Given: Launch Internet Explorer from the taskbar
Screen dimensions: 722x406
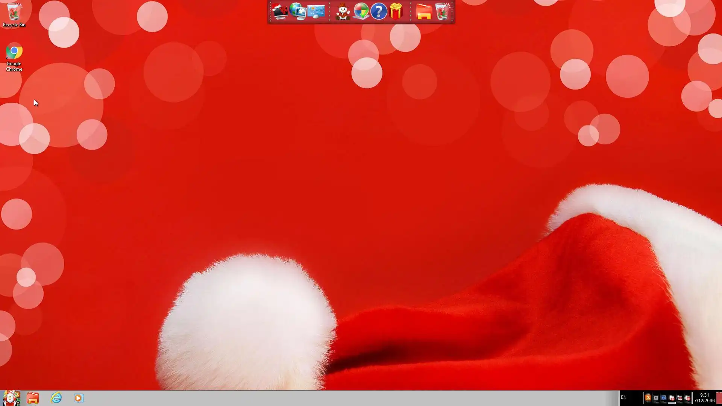Looking at the screenshot, I should [x=56, y=398].
